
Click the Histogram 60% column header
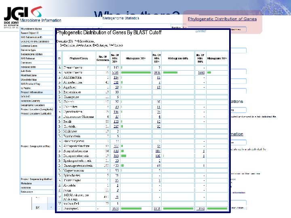pos(178,59)
